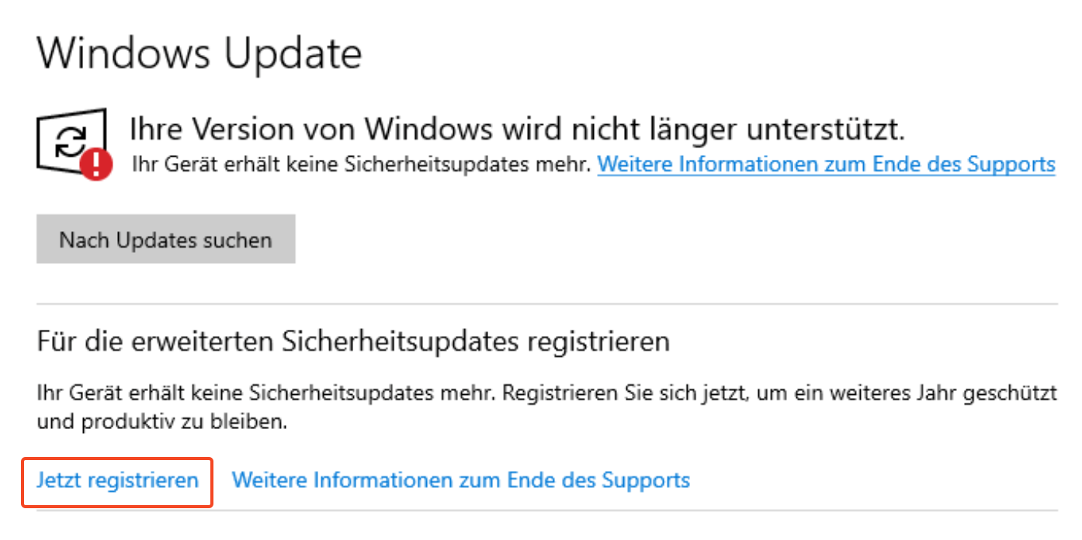Open the "Jetzt registrieren" link
The image size is (1082, 540).
pos(117,480)
